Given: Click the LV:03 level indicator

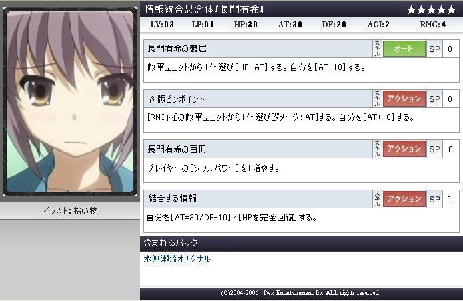Looking at the screenshot, I should 162,25.
